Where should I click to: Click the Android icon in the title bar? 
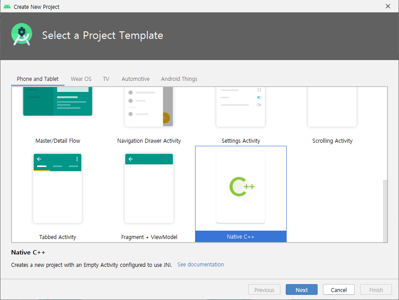(7, 6)
